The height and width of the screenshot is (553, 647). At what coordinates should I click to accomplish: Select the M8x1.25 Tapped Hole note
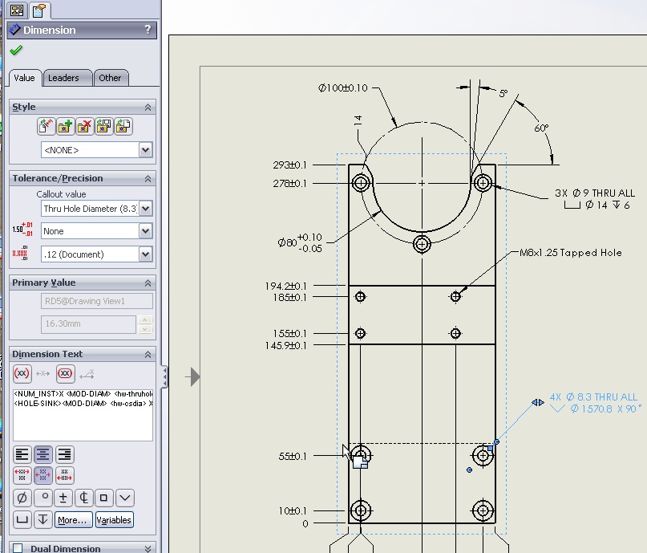click(x=571, y=253)
